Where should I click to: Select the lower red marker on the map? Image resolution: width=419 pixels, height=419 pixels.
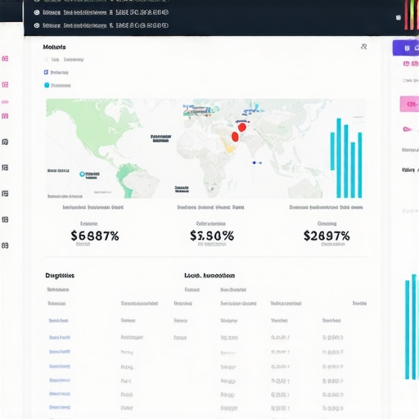pos(235,137)
